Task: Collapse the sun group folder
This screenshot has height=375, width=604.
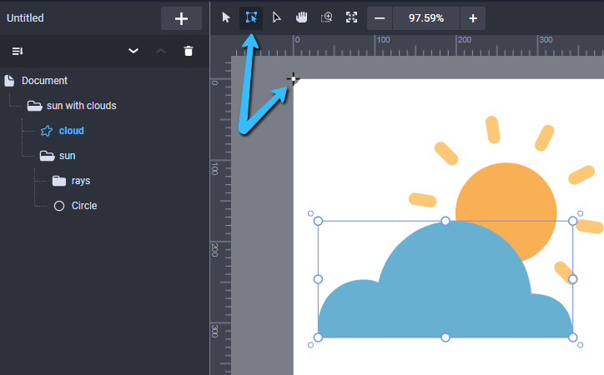Action: coord(47,156)
